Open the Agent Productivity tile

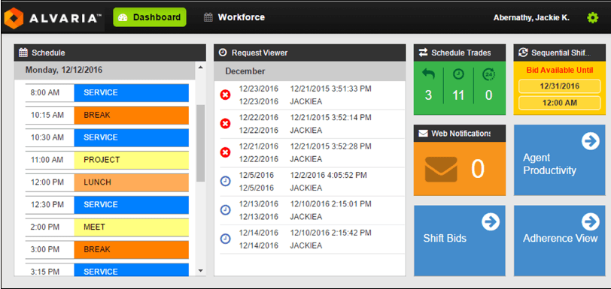pyautogui.click(x=560, y=160)
